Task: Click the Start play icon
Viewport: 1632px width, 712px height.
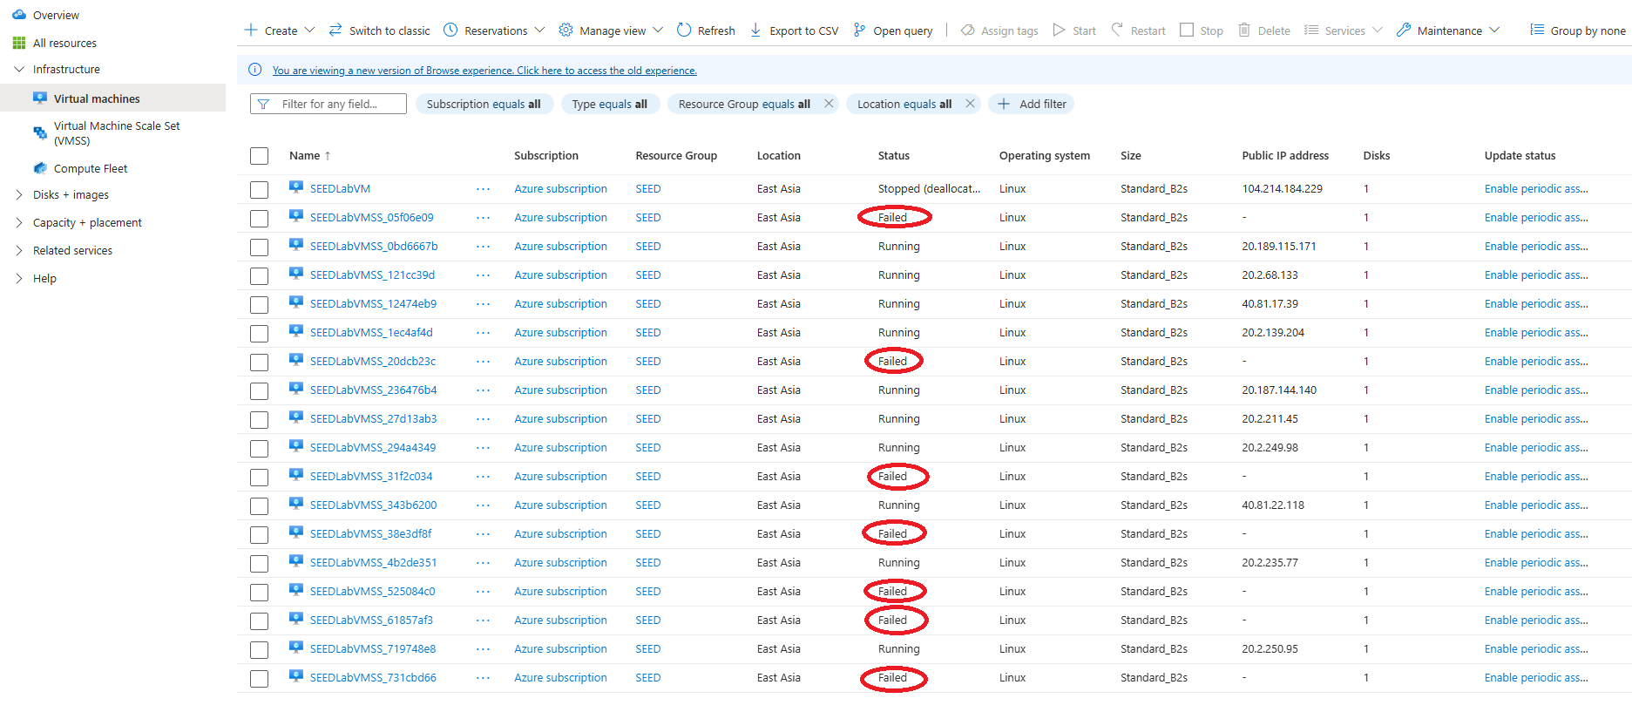Action: (x=1059, y=30)
